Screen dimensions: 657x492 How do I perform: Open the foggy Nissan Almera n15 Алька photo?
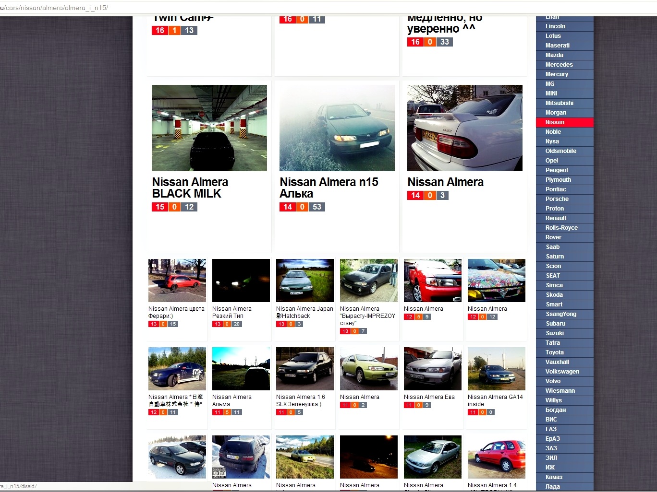point(337,128)
